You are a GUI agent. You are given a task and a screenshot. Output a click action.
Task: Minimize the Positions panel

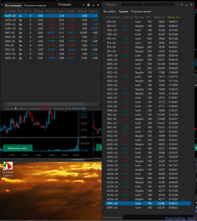(93, 5)
